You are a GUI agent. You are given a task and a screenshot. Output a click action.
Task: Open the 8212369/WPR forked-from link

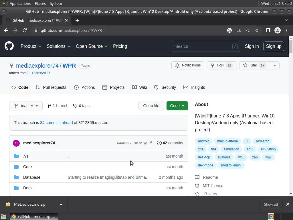39,73
